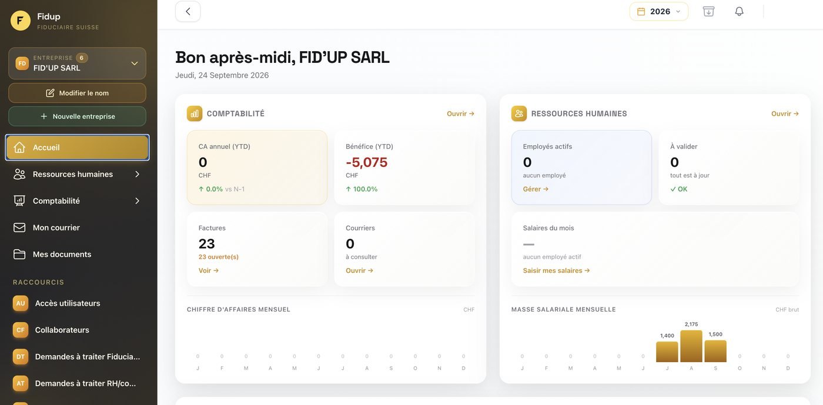Click Gérer link under Employés actifs

pos(536,189)
